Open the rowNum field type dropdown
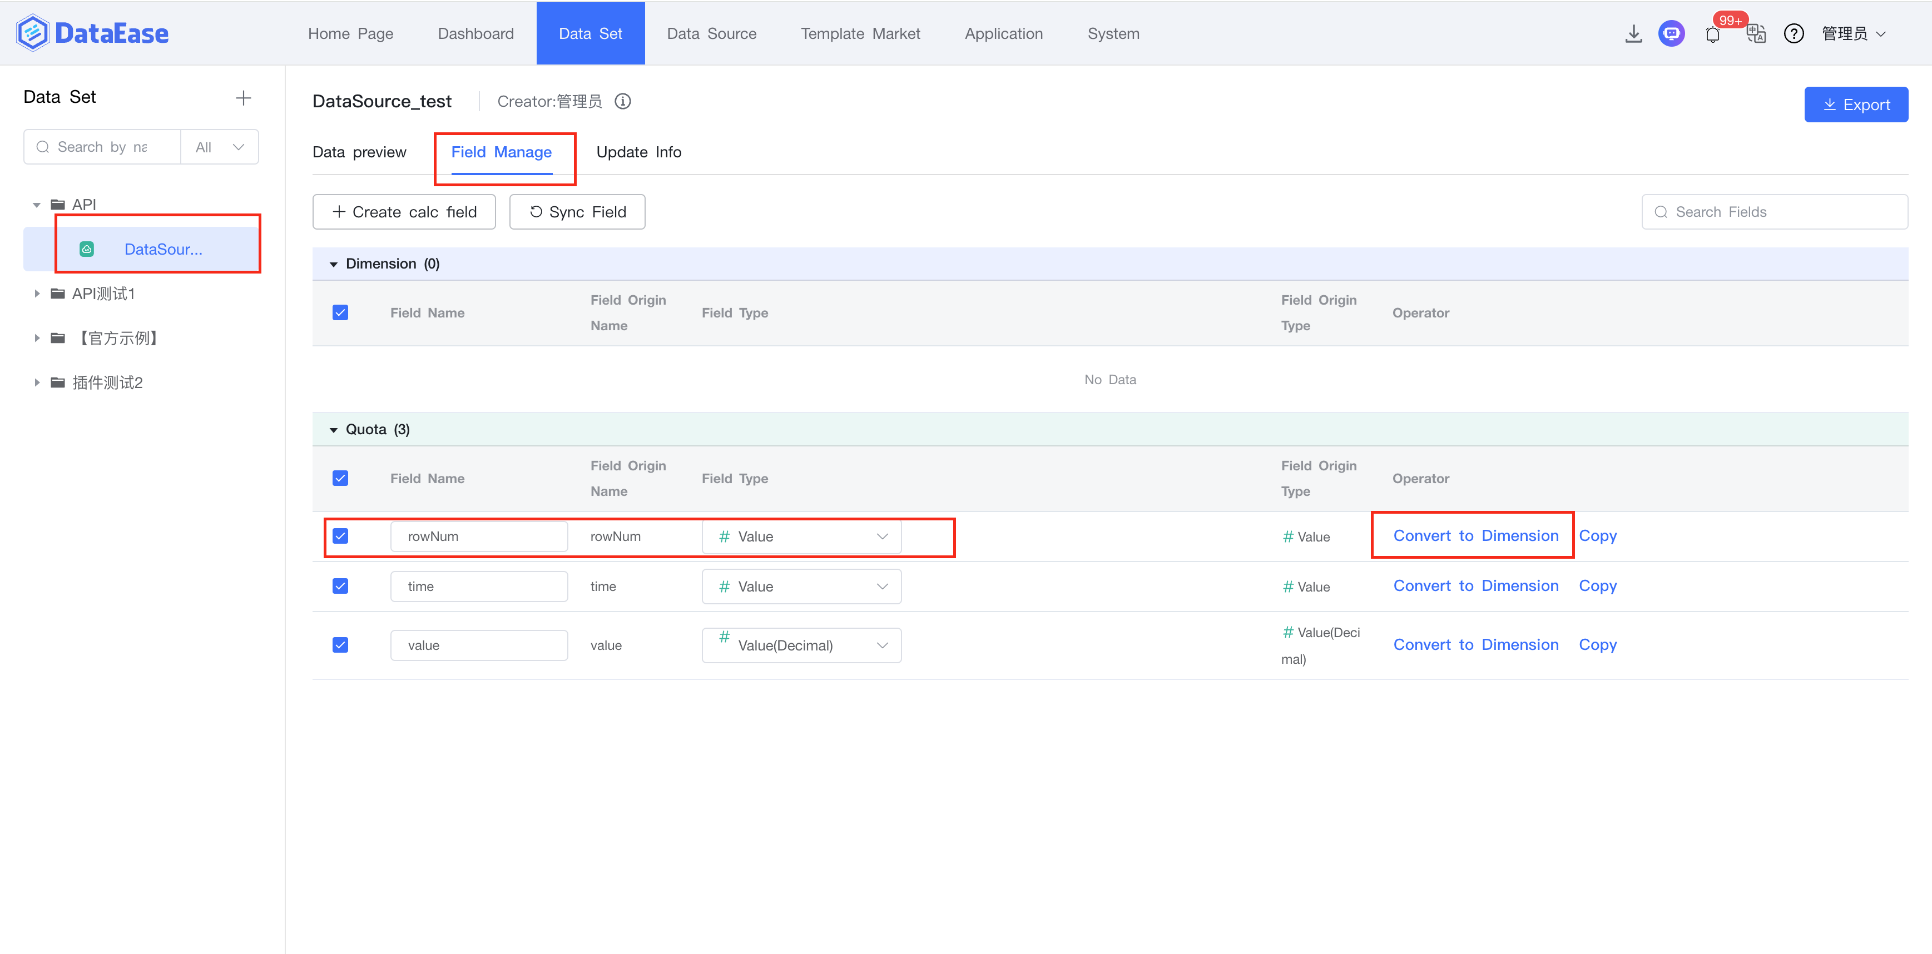Image resolution: width=1932 pixels, height=954 pixels. pos(801,537)
